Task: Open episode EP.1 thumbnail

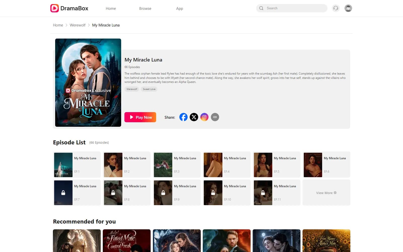Action: [63, 165]
